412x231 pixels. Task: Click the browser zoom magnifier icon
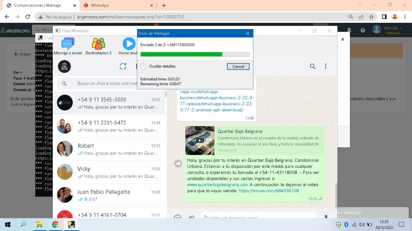point(351,17)
